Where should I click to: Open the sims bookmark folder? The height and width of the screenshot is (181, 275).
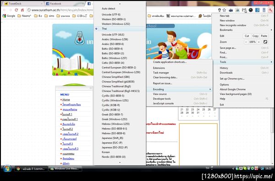(49, 16)
